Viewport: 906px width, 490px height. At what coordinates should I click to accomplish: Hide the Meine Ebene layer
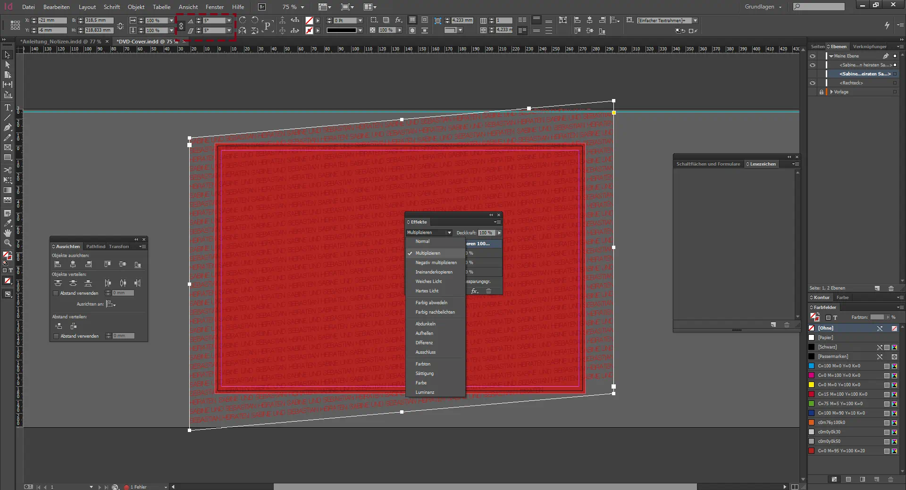click(813, 56)
